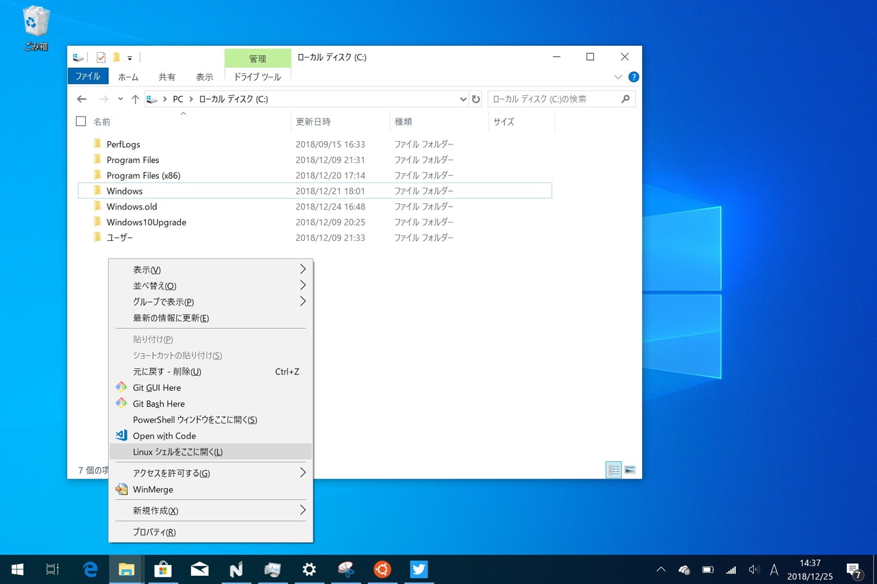Click the up-arrow to go to parent folder

(x=135, y=99)
